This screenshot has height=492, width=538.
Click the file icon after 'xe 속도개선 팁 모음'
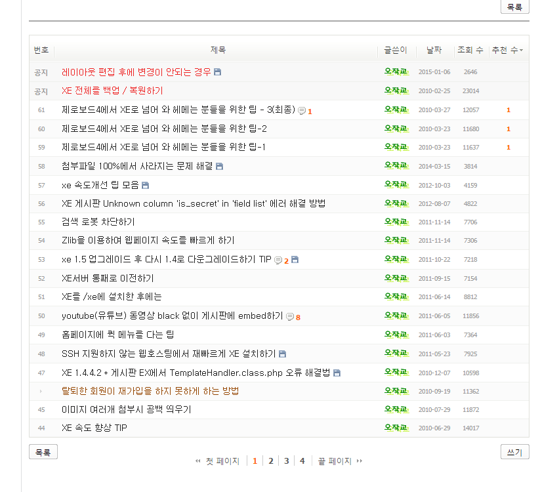tap(145, 186)
